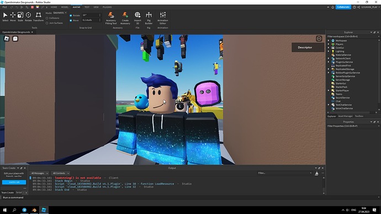Click the blue Team Create turn-on button
Screen dimensions: 381x214
click(x=14, y=182)
